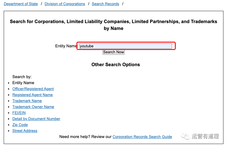Click the Other Search Options heading

[x=116, y=64]
